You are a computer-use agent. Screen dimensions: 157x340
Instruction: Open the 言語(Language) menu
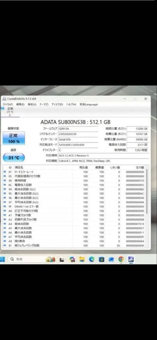[89, 104]
